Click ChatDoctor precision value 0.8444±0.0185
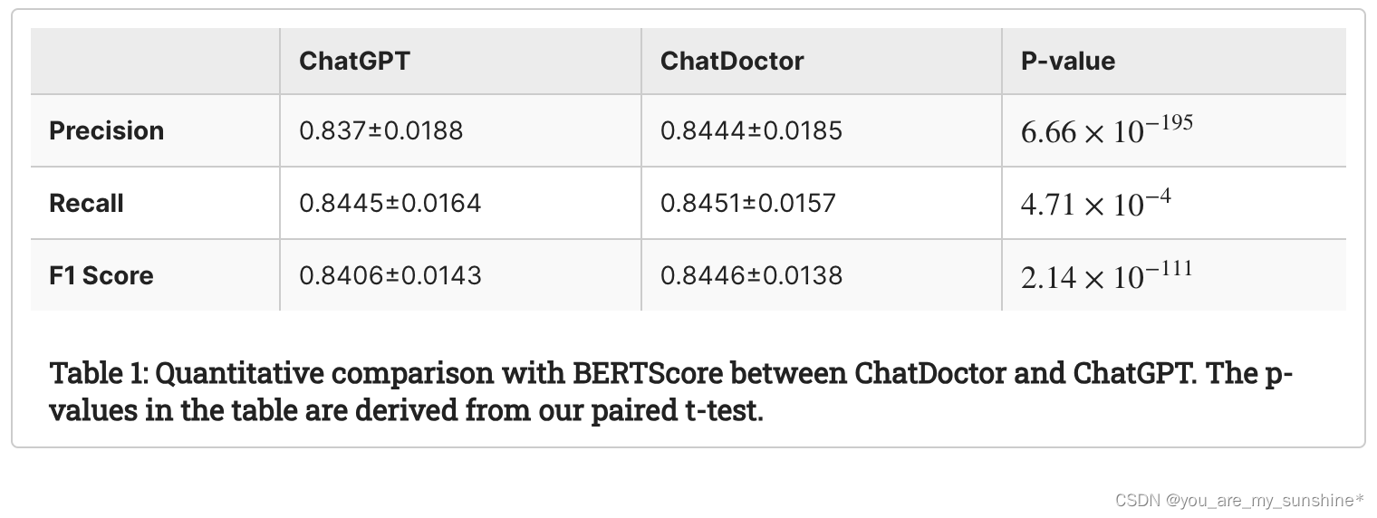 [x=751, y=130]
